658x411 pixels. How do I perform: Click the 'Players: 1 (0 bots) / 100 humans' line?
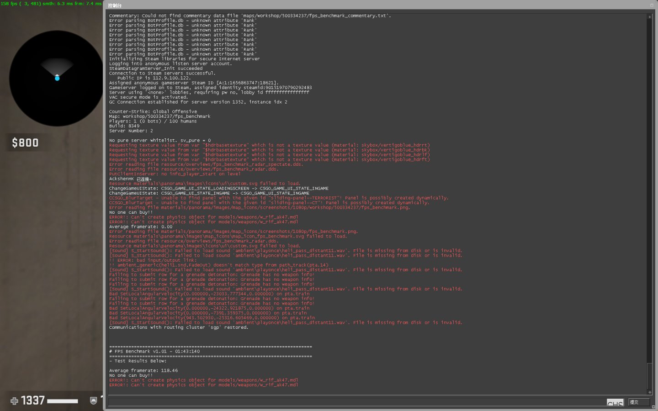coord(153,121)
